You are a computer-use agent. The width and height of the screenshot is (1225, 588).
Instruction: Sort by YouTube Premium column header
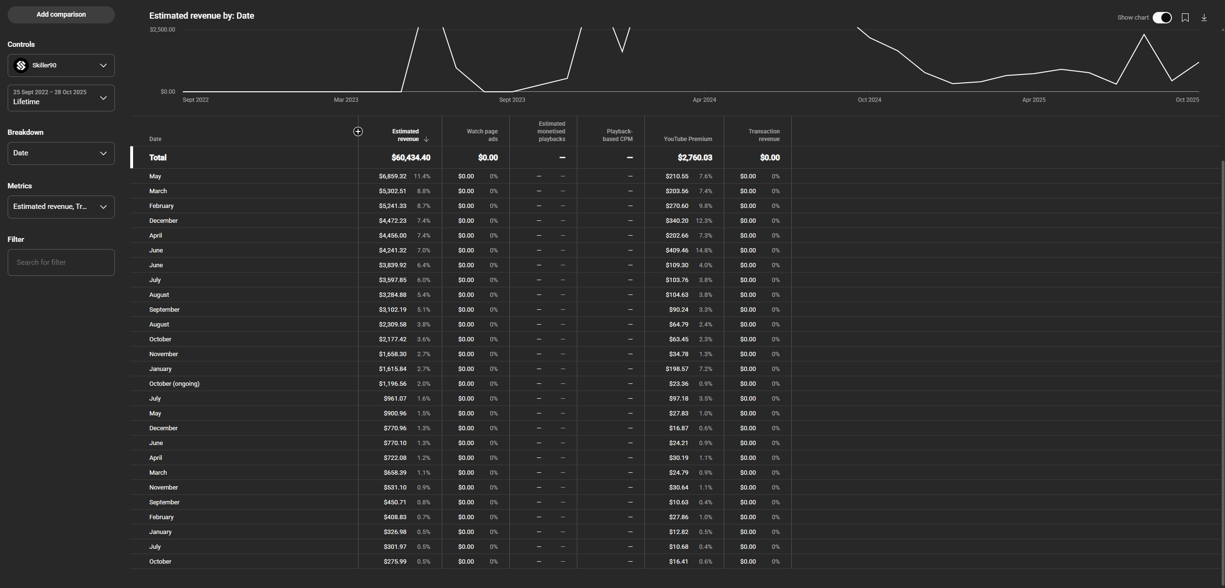click(687, 139)
